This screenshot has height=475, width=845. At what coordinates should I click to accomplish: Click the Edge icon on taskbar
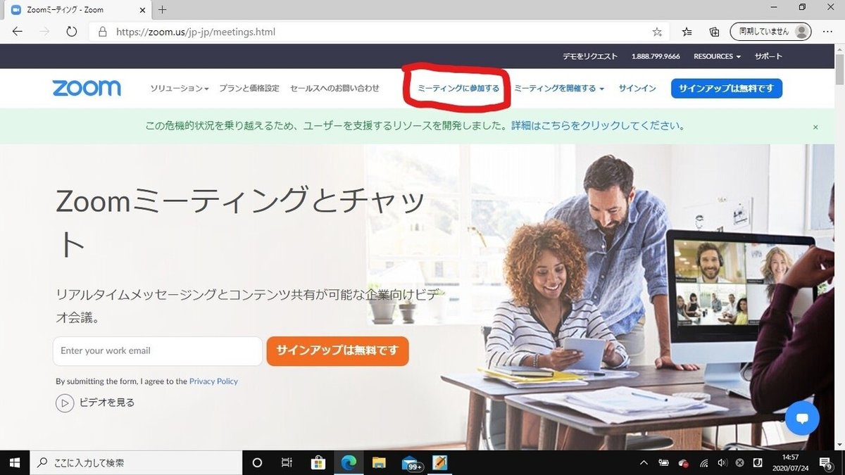pos(349,462)
